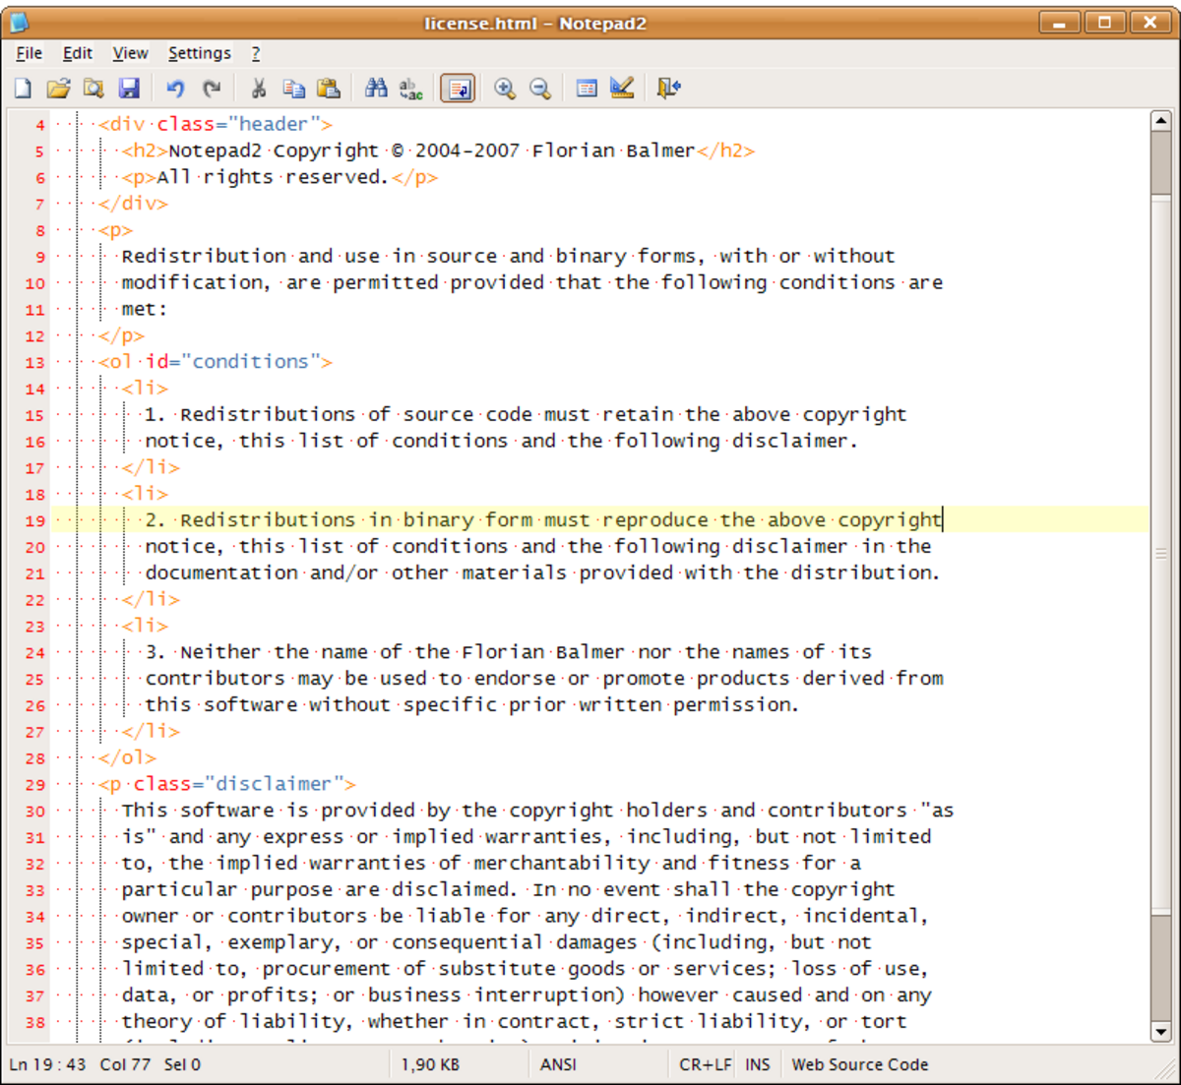Cut the selection with the scissors icon
This screenshot has width=1181, height=1085.
click(259, 89)
